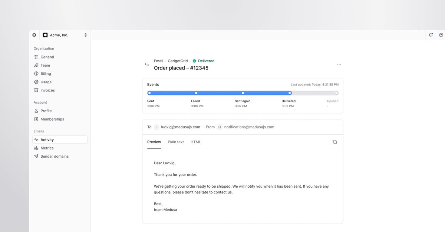Image resolution: width=445 pixels, height=232 pixels.
Task: Open the notifications bell icon
Action: (431, 35)
